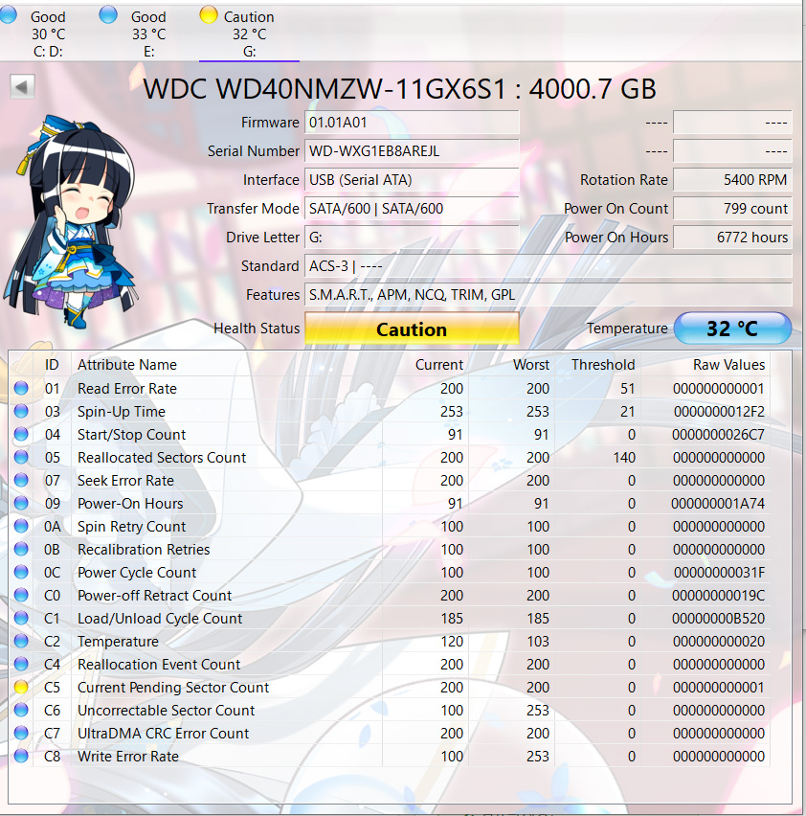The width and height of the screenshot is (806, 816).
Task: Click the blue status icon for Spin-Up Time
Action: click(21, 411)
